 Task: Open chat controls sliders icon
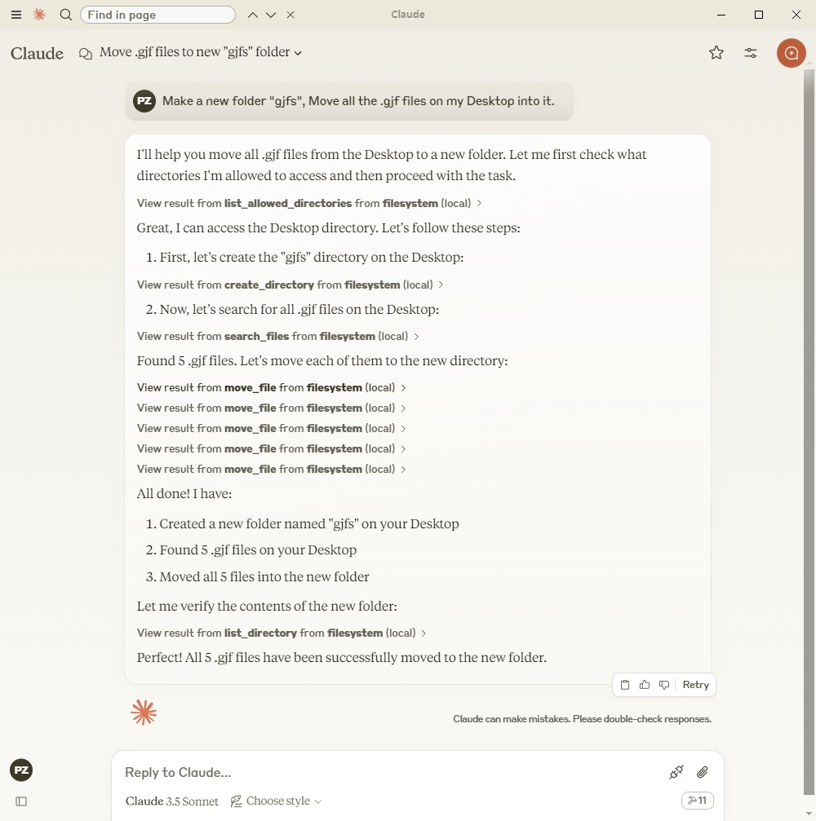pyautogui.click(x=751, y=53)
